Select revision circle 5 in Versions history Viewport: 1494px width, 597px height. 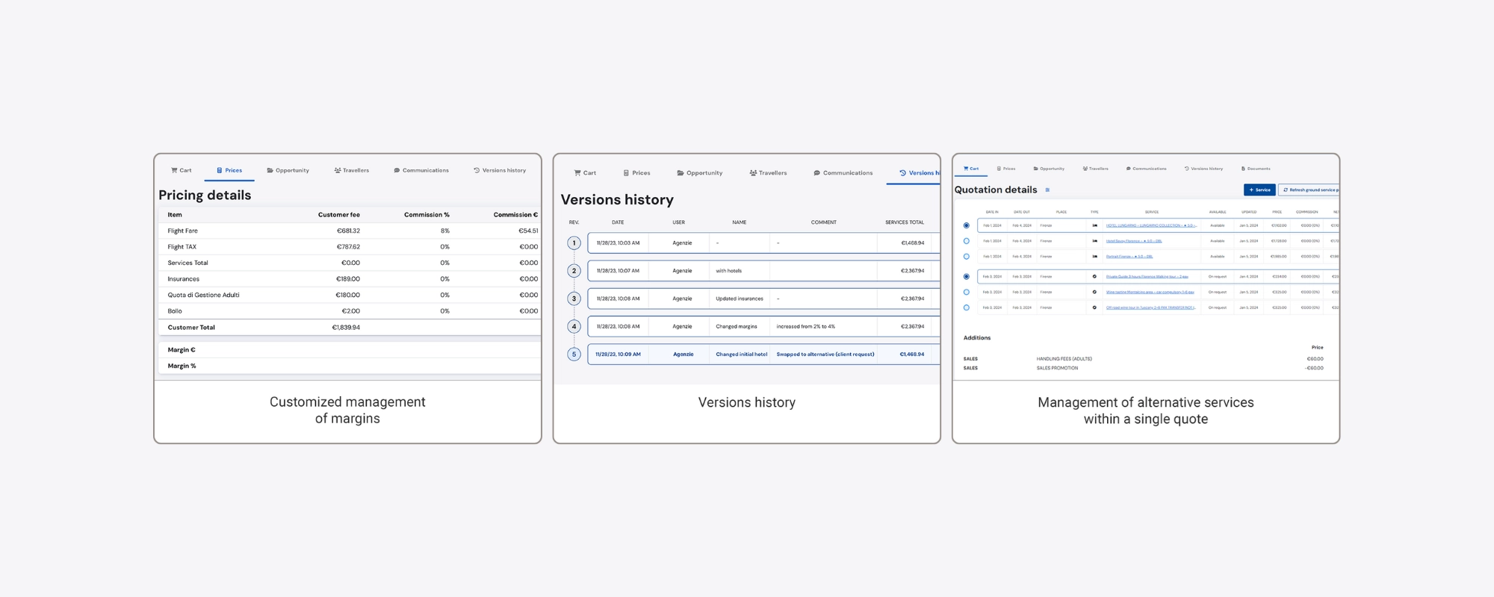[x=574, y=354]
